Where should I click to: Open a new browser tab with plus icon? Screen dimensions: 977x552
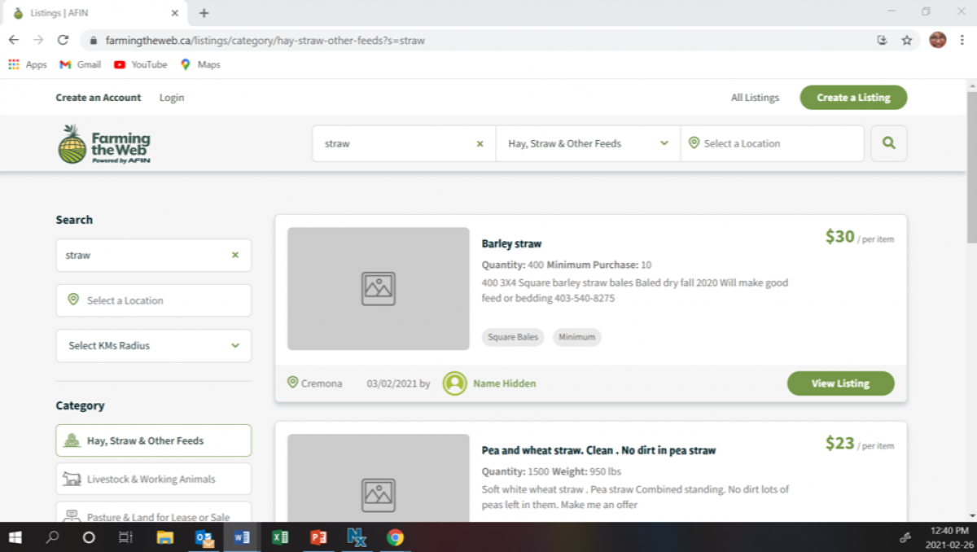click(204, 13)
